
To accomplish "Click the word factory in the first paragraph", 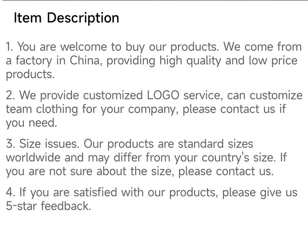I will pos(34,61).
